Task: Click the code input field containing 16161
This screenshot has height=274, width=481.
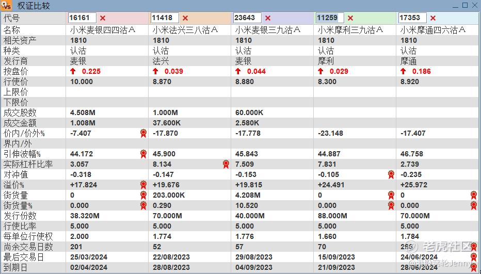Action: [x=82, y=18]
